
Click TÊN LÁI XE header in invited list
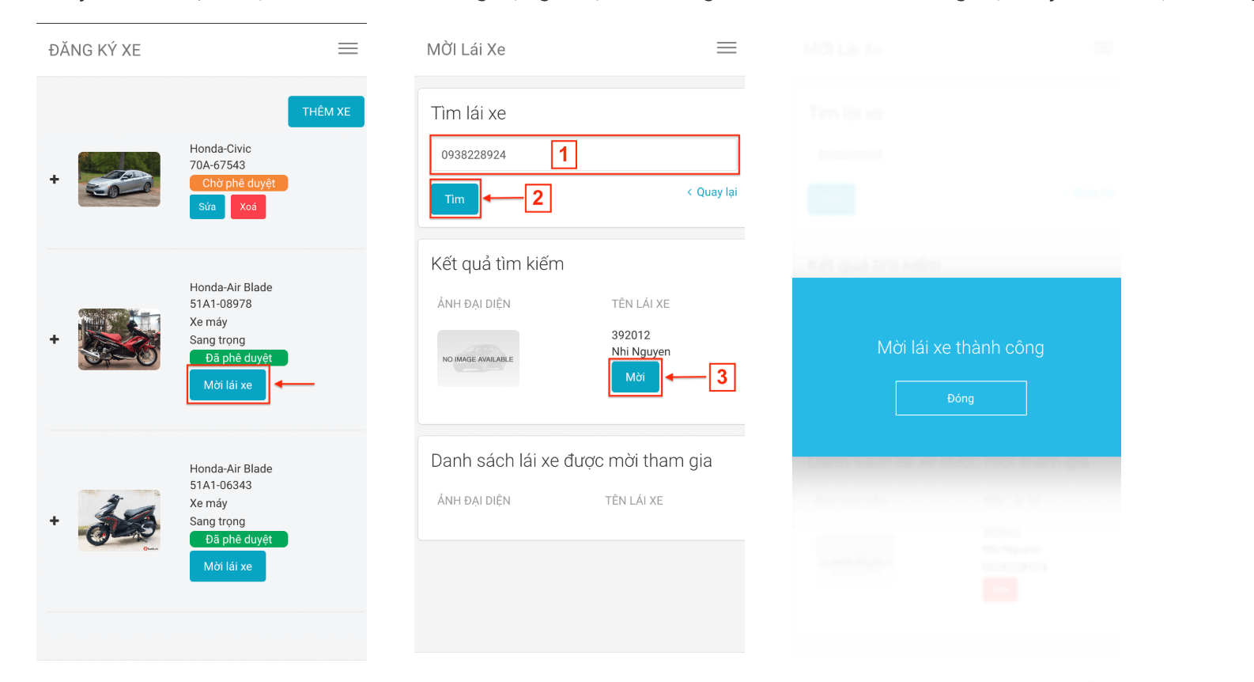coord(634,501)
